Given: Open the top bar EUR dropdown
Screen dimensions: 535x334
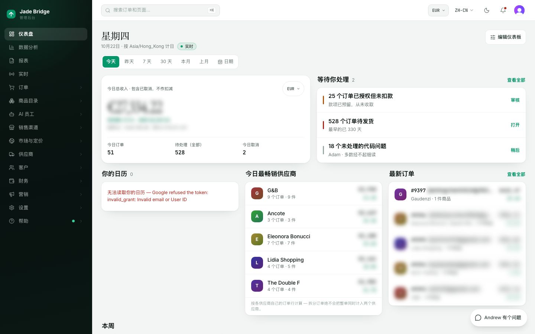Looking at the screenshot, I should 438,10.
